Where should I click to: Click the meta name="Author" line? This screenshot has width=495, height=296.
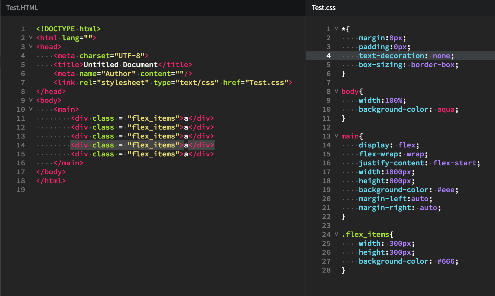[x=123, y=73]
